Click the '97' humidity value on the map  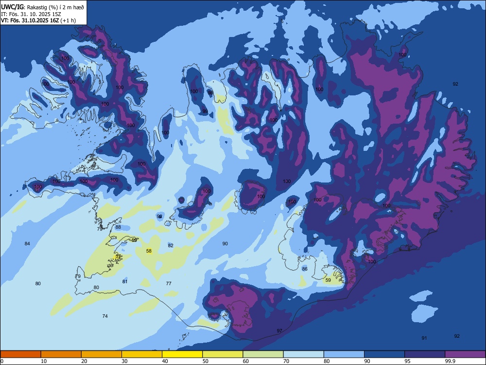point(279,331)
